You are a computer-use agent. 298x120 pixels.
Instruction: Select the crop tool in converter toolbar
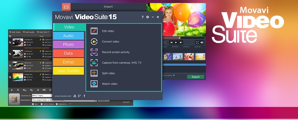pos(18,90)
